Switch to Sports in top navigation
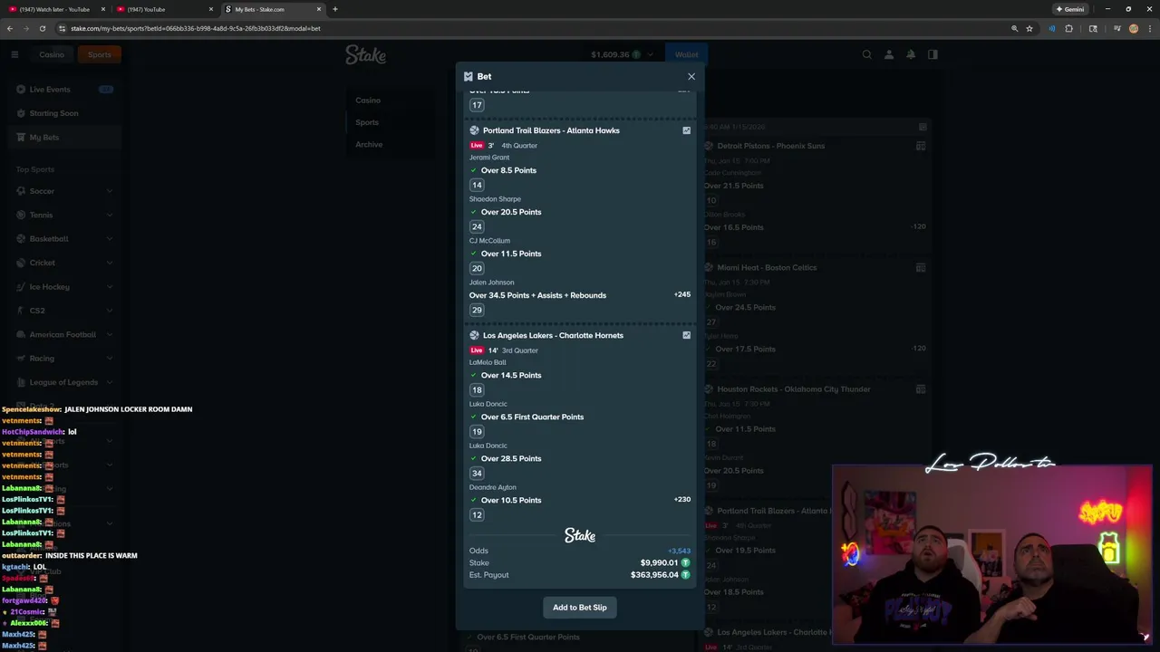The image size is (1160, 652). coord(100,54)
